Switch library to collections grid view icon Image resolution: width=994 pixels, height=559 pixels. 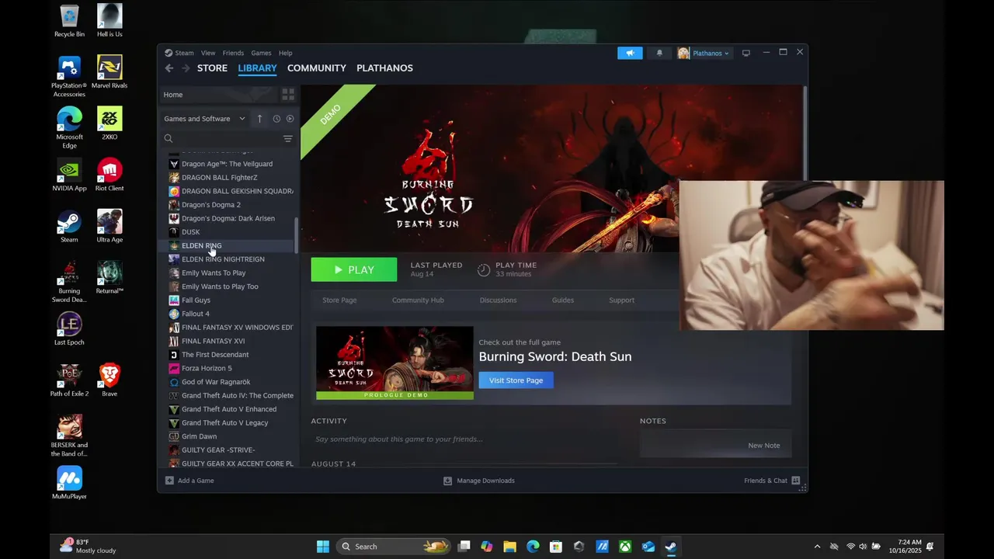tap(288, 95)
